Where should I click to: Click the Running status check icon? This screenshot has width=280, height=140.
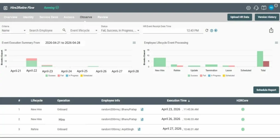[57, 7]
